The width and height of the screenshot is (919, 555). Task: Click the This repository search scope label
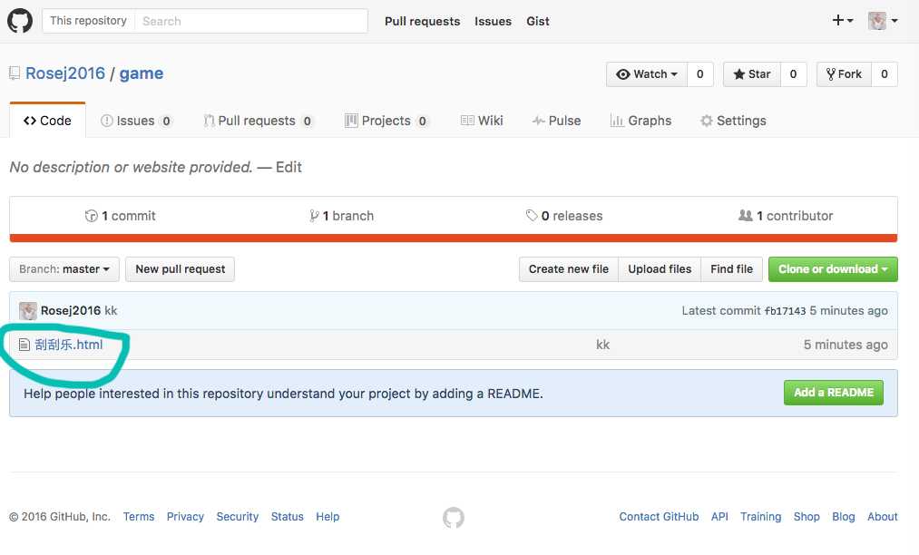click(89, 21)
